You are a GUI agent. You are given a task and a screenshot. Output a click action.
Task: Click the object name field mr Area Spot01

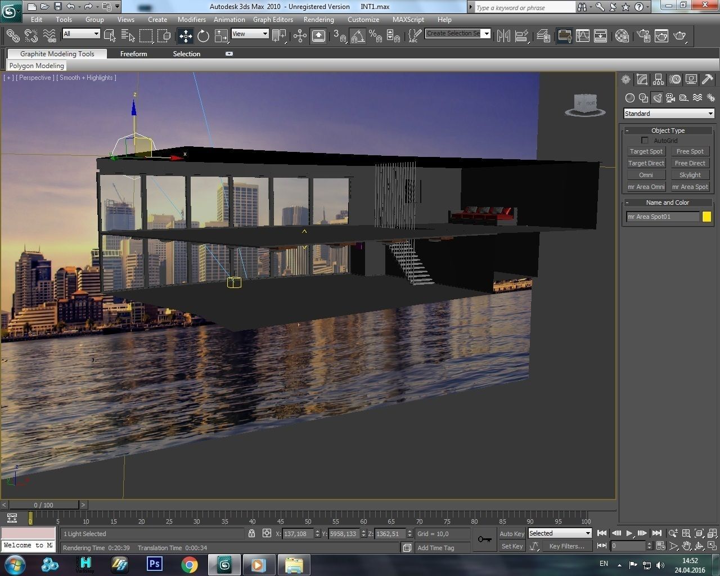(x=663, y=217)
